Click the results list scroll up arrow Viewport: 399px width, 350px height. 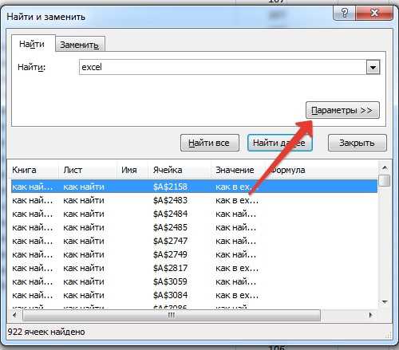(385, 168)
